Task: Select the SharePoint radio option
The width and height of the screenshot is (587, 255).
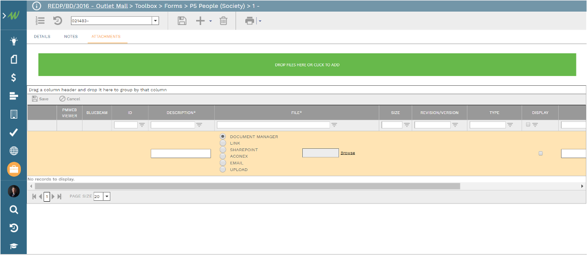Action: pyautogui.click(x=223, y=150)
